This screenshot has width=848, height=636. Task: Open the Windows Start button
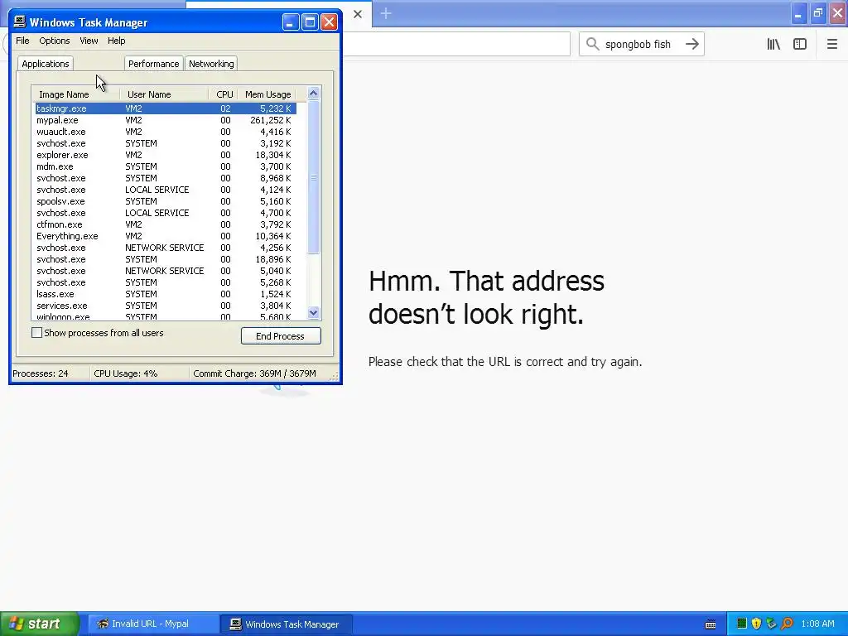pyautogui.click(x=40, y=624)
